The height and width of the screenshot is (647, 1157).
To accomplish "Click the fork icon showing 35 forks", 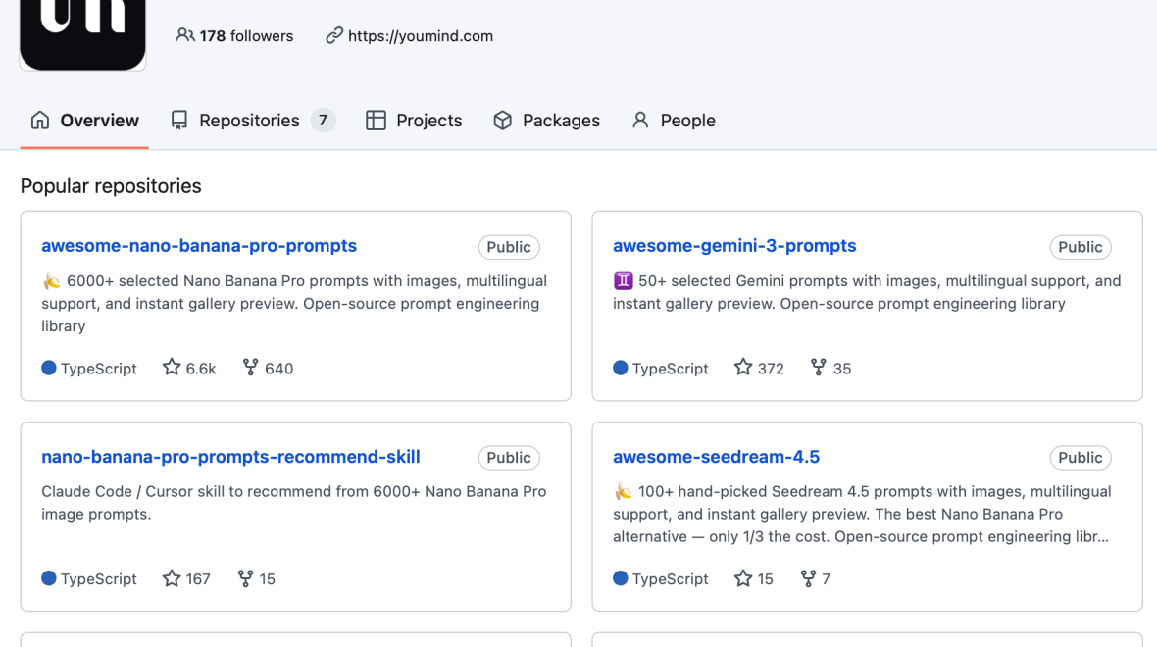I will point(819,368).
